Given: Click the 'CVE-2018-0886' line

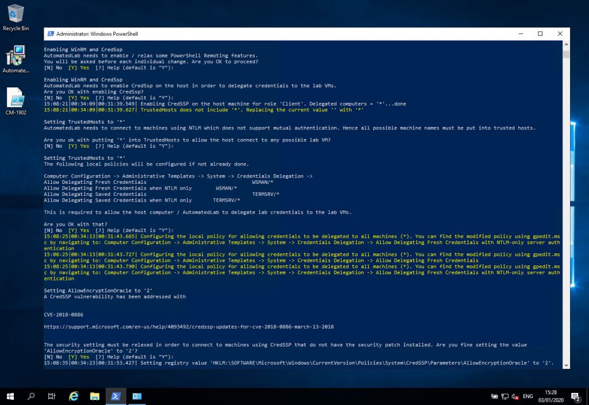Looking at the screenshot, I should [63, 315].
